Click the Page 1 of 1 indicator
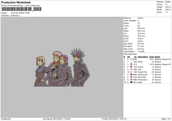 tap(166, 119)
